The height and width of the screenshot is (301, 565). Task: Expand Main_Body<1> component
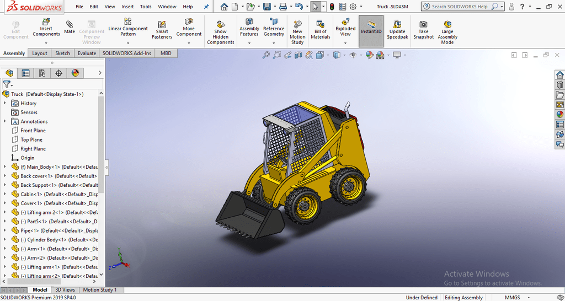(4, 166)
